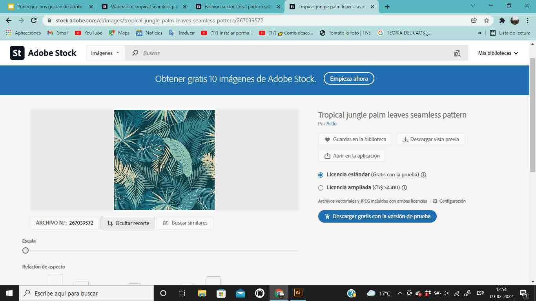The image size is (536, 301).
Task: Open the Windows Start menu
Action: pos(9,293)
